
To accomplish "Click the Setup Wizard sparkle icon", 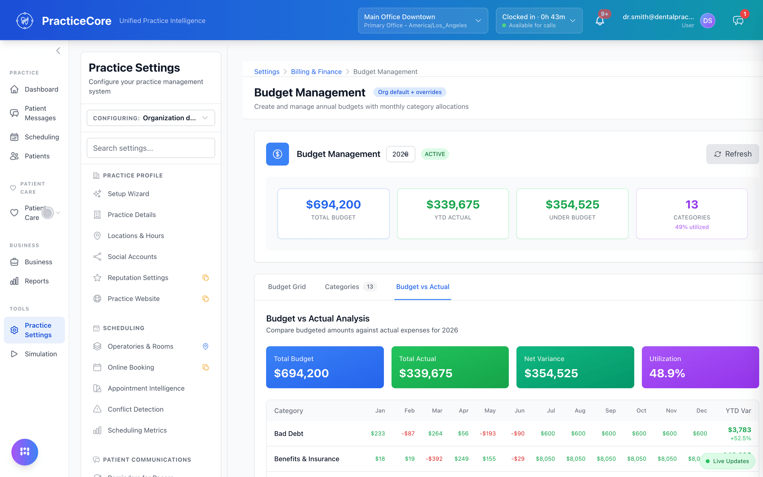I will click(x=97, y=194).
